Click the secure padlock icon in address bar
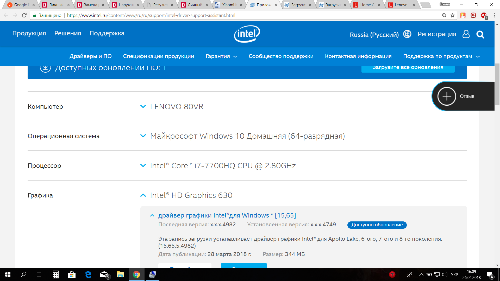 click(34, 15)
